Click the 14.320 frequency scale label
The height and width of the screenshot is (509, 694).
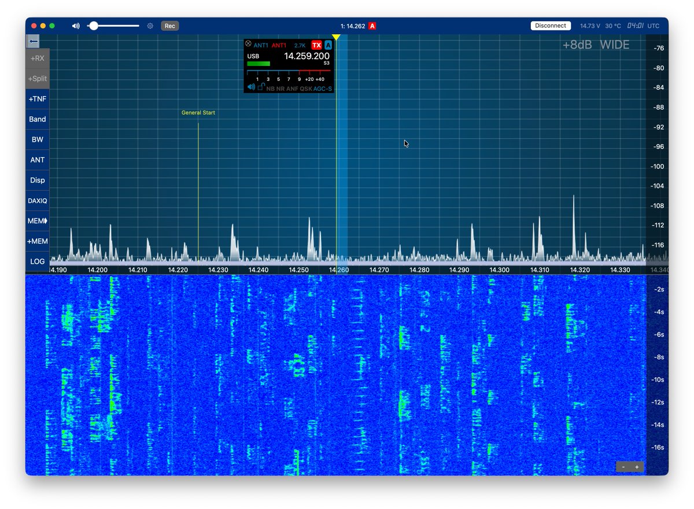coord(580,270)
